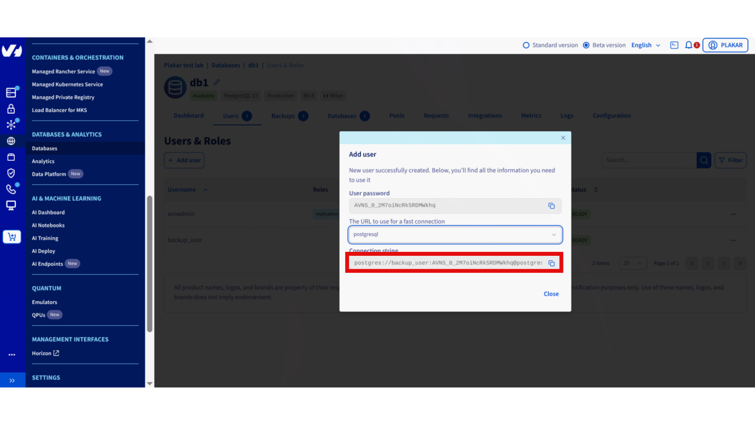Open the web console terminal icon
Screen dimensions: 755x425
coord(674,45)
